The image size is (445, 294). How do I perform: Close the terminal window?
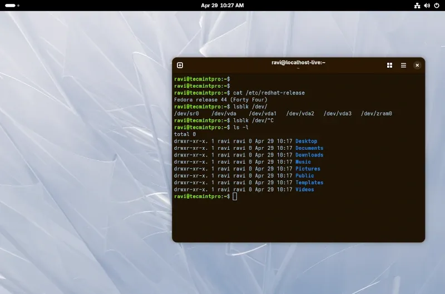pos(417,65)
